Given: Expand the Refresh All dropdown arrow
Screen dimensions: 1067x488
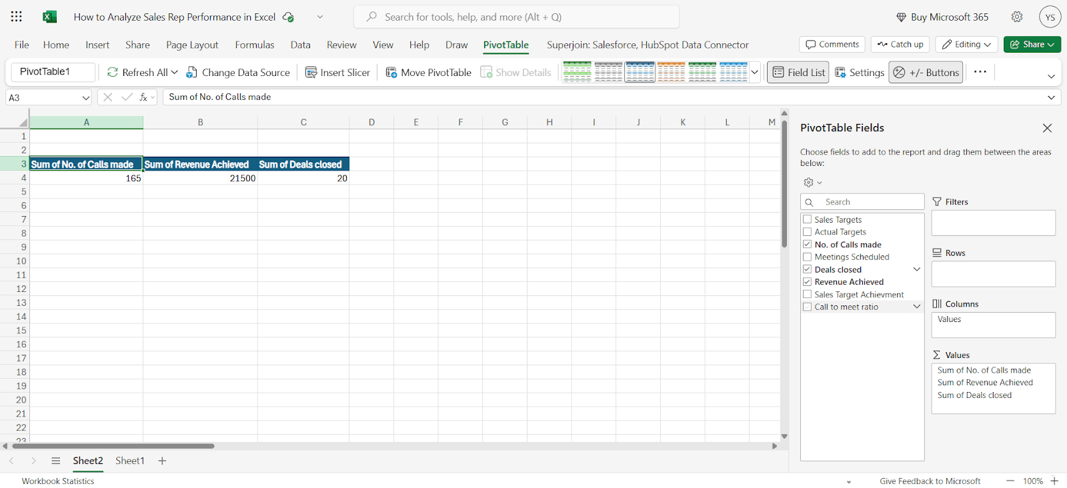Looking at the screenshot, I should point(175,72).
